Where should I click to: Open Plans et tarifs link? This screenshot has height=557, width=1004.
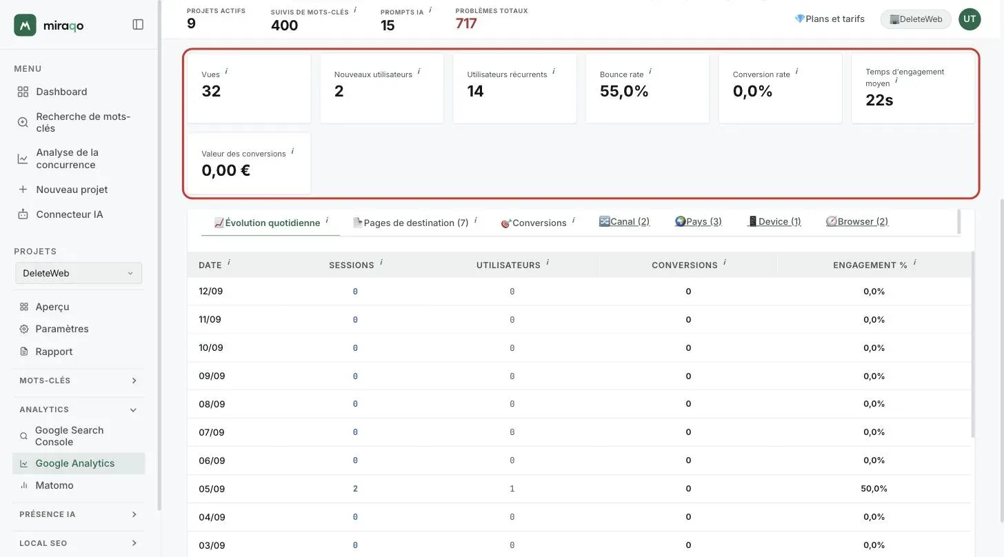pos(830,19)
